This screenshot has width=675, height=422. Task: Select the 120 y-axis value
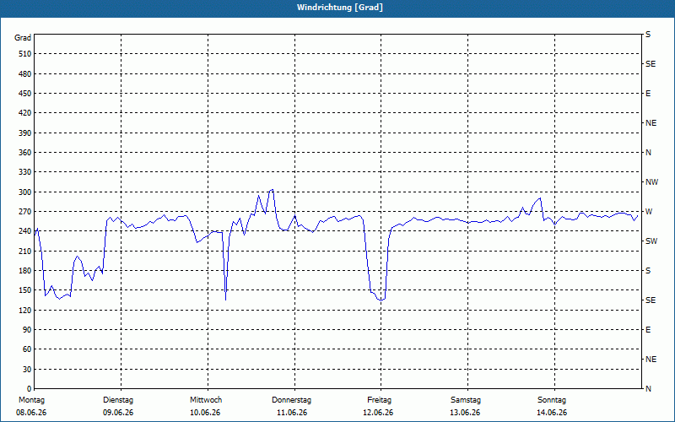25,310
